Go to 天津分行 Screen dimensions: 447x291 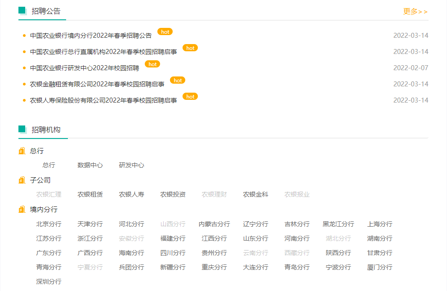click(90, 224)
